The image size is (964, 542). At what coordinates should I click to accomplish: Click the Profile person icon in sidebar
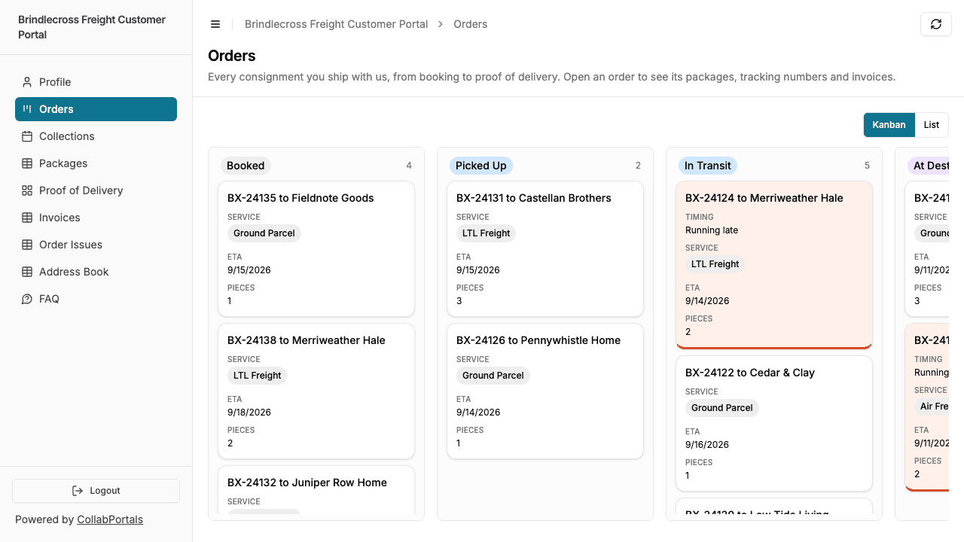coord(27,82)
